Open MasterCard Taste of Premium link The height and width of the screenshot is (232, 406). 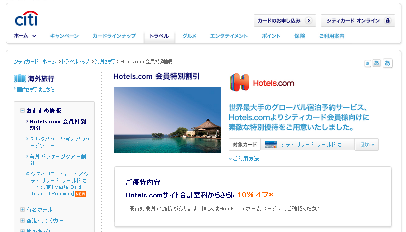59,184
